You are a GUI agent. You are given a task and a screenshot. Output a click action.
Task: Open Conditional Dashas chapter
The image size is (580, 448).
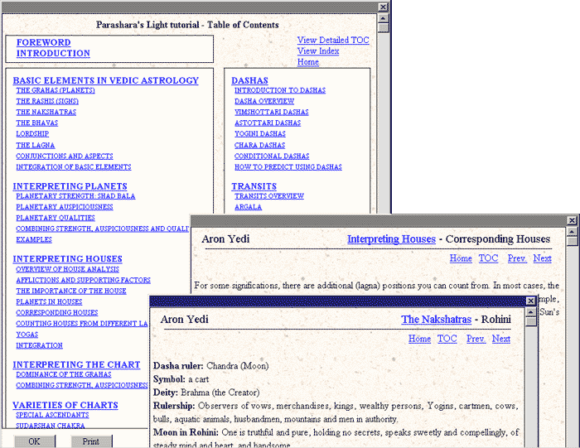(272, 156)
